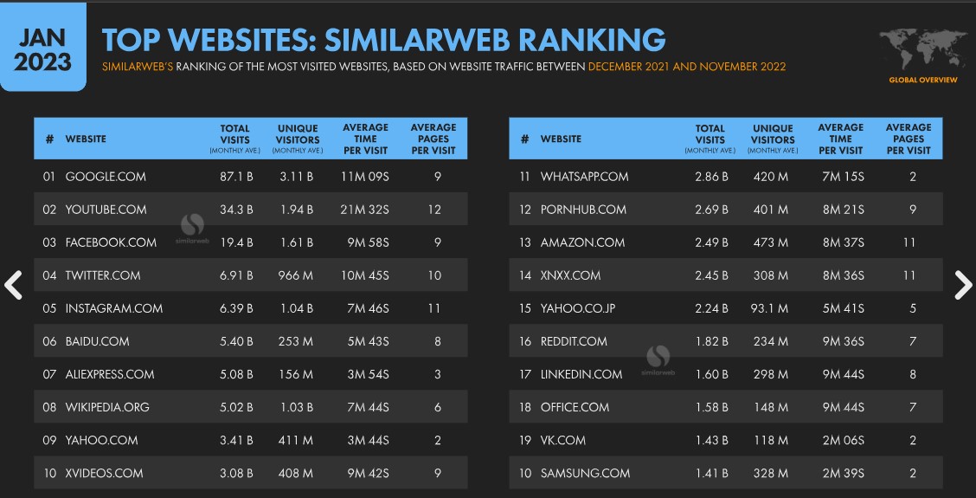
Task: Select WIKIPEDIA.ORG website name
Action: coord(107,408)
